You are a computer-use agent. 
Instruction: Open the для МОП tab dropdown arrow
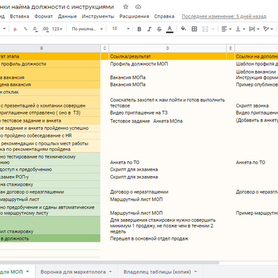[28, 272]
